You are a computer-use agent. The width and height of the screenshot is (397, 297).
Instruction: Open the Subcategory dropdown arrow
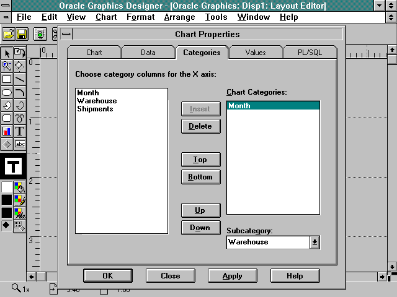coord(314,243)
